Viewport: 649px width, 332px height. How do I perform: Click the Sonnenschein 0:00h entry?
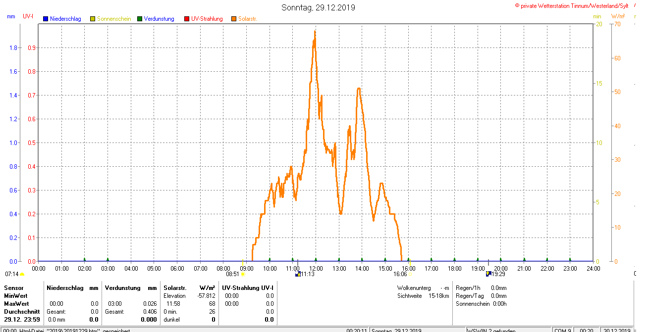pos(481,304)
